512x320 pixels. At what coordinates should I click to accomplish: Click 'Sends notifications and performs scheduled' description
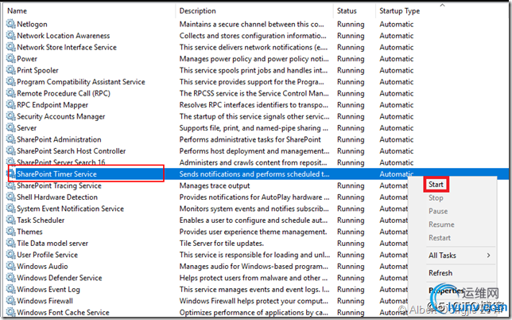click(254, 174)
